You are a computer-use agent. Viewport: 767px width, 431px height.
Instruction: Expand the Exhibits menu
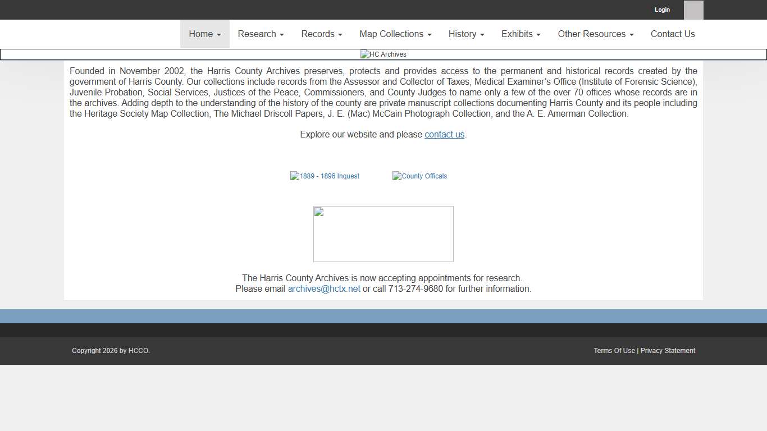pyautogui.click(x=521, y=34)
